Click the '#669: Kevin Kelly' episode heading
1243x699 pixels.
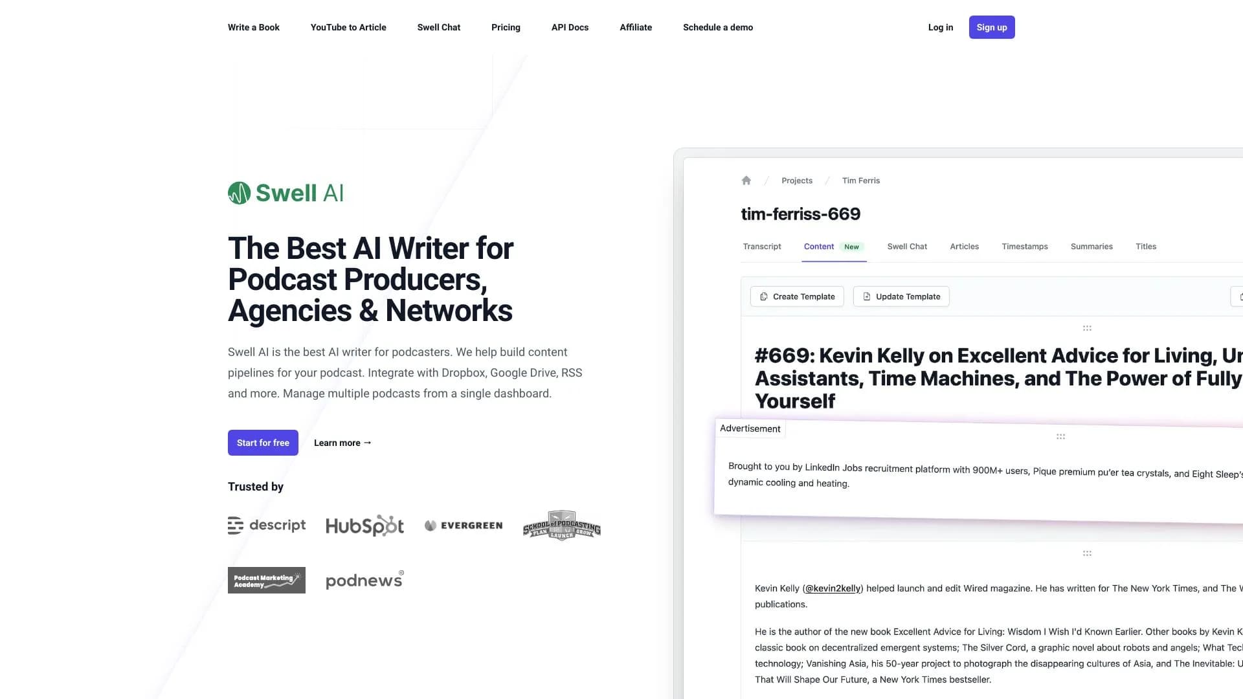998,378
